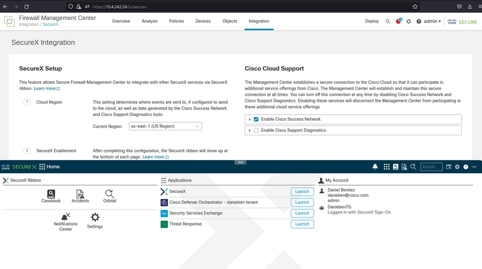The height and width of the screenshot is (269, 482).
Task: Check Enable Cisco Support Diagnostics checkbox
Action: tap(256, 130)
